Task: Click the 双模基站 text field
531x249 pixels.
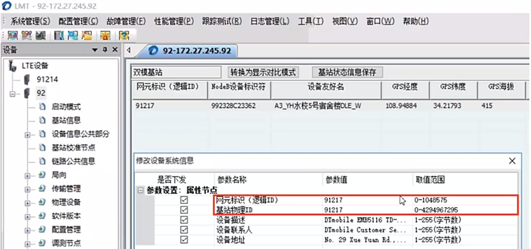Action: [176, 72]
